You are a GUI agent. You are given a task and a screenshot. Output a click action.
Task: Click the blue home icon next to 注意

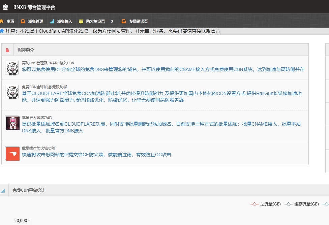(x=2, y=31)
